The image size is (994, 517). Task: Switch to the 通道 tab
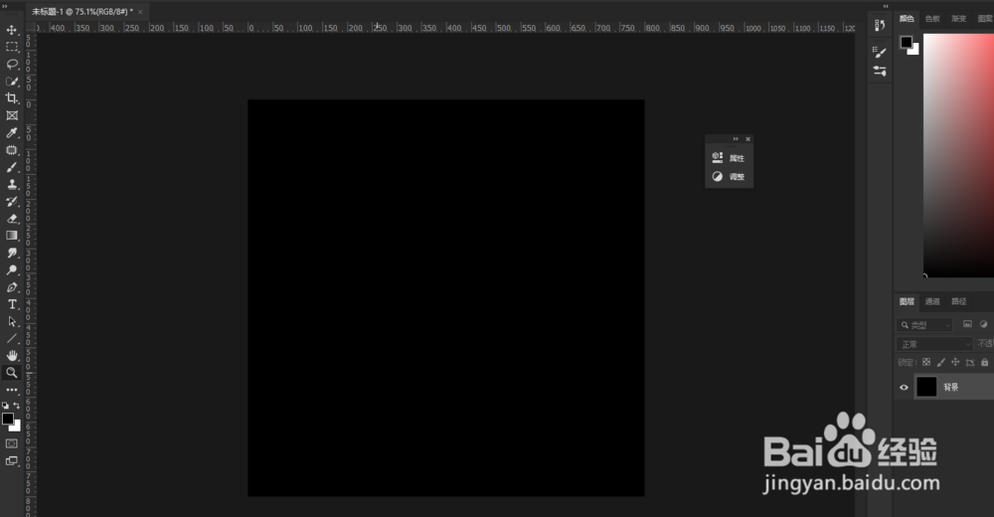point(932,301)
